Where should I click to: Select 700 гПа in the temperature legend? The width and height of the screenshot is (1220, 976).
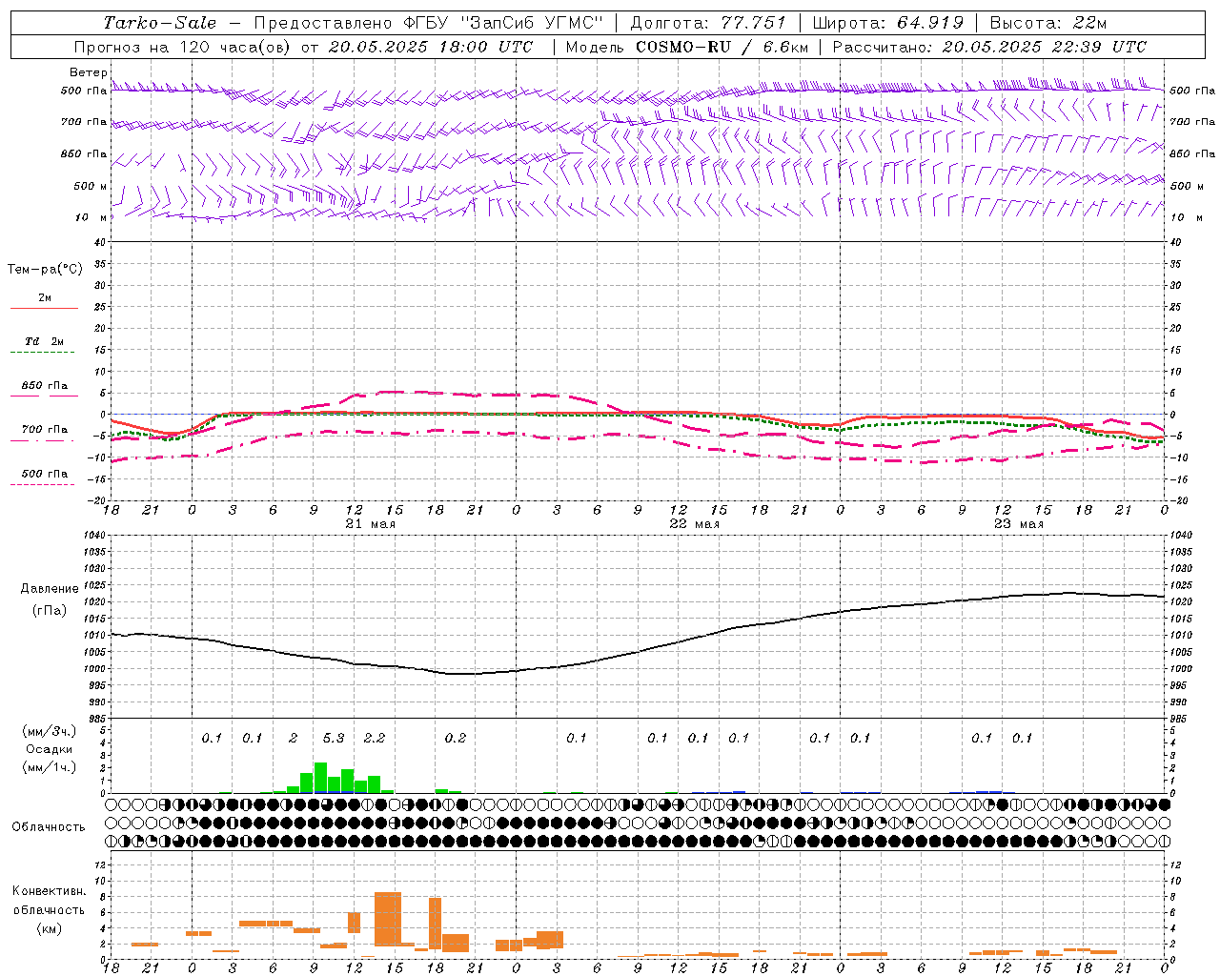(45, 429)
